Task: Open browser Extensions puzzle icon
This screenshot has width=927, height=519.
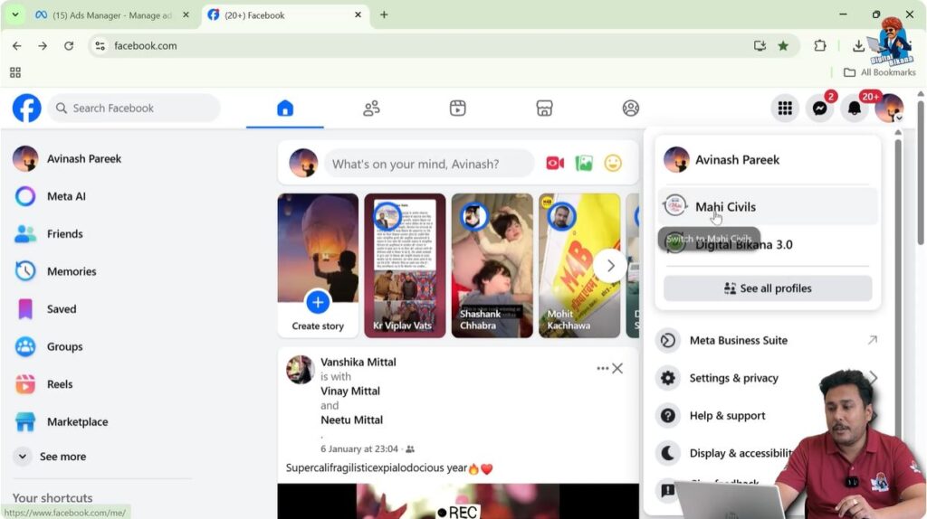Action: (819, 45)
